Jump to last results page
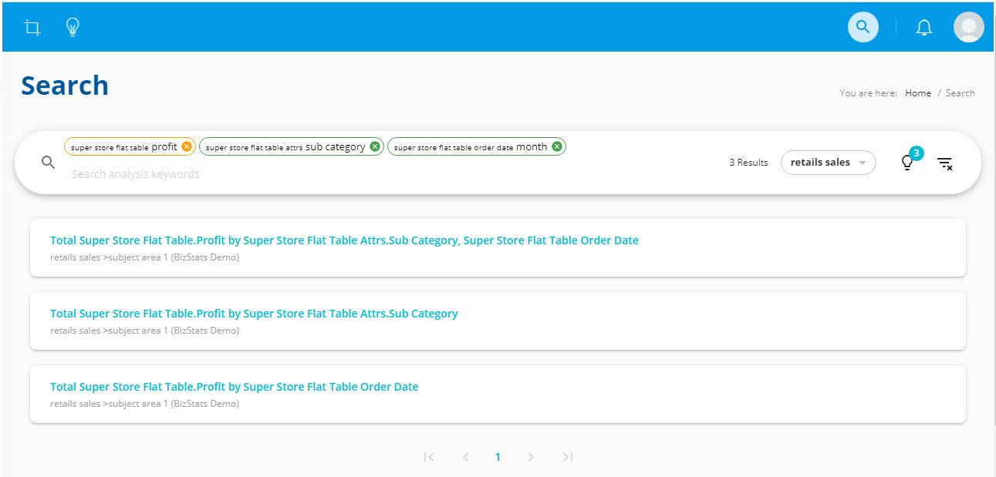Image resolution: width=996 pixels, height=477 pixels. (x=567, y=457)
